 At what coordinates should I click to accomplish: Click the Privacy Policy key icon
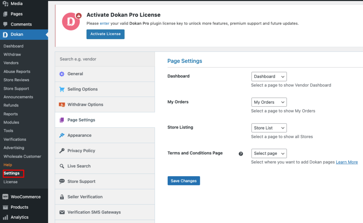tap(62, 151)
